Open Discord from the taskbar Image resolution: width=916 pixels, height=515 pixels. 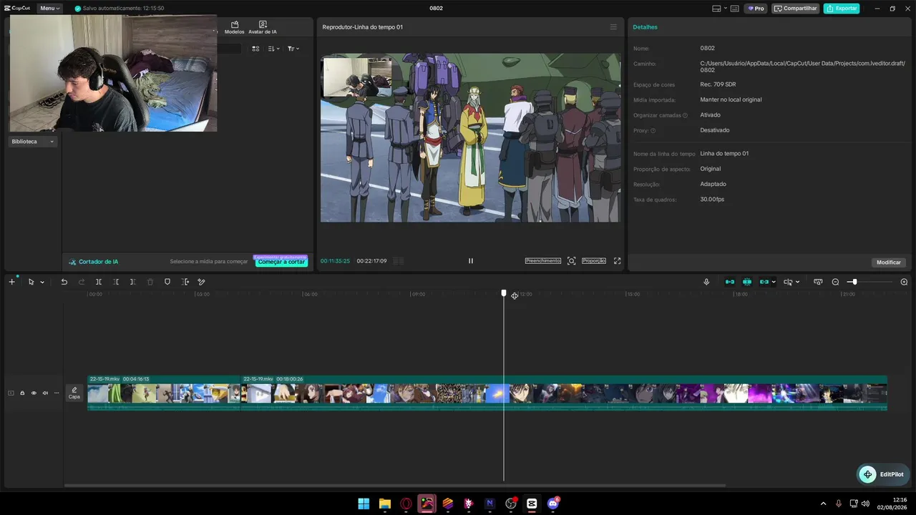click(x=553, y=504)
